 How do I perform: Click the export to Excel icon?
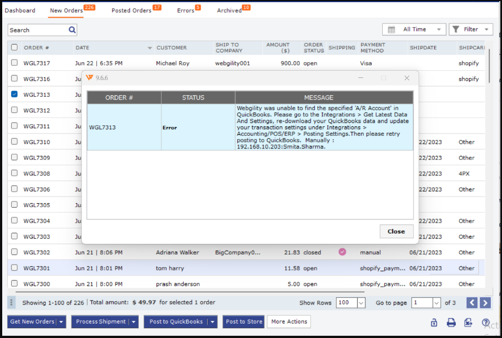click(469, 322)
